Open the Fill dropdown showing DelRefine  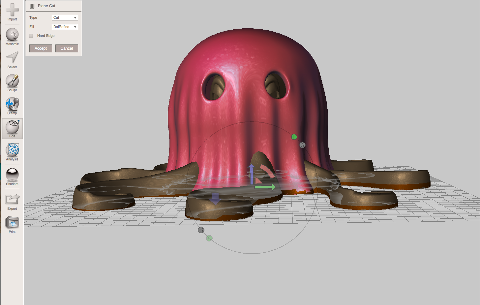click(x=65, y=27)
